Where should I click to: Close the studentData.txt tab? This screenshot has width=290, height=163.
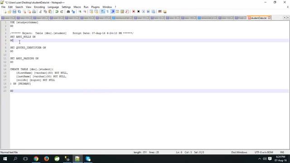pyautogui.click(x=269, y=18)
